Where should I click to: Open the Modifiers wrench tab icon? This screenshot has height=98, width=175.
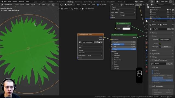(x=147, y=50)
